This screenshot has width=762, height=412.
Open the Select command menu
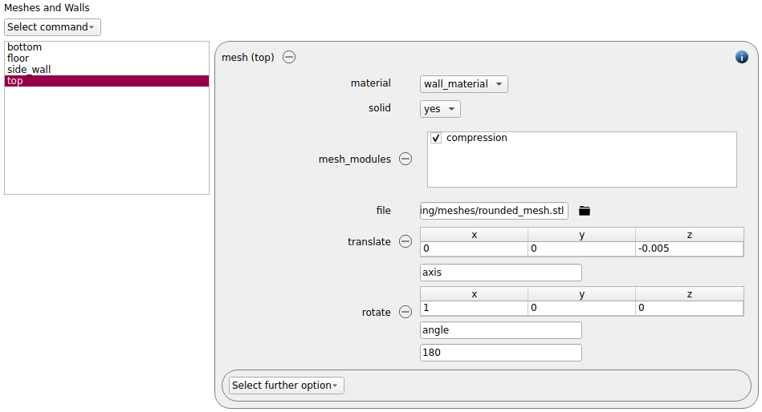(x=52, y=27)
